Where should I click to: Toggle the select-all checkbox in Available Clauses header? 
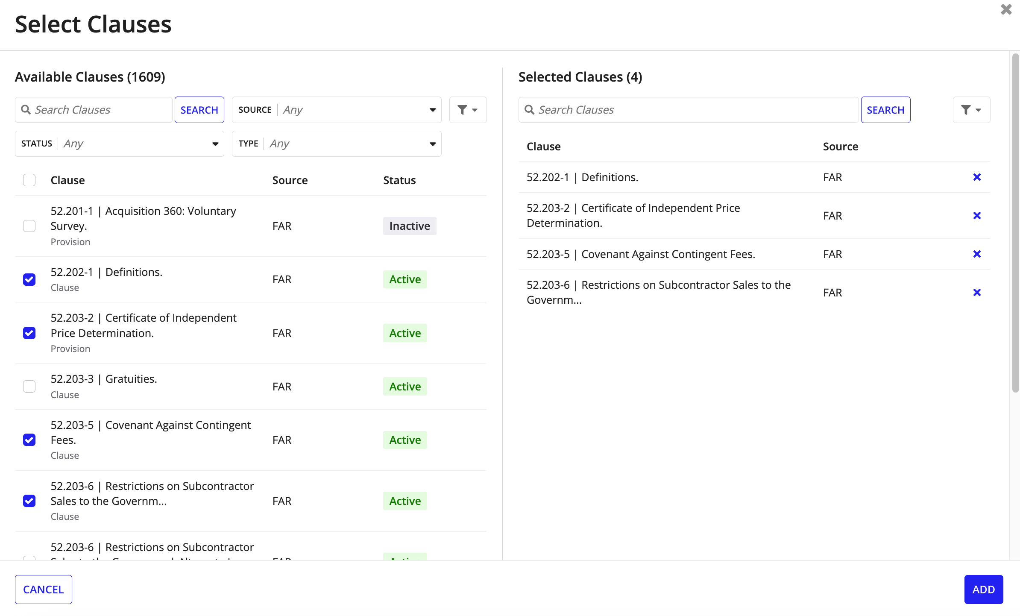(29, 180)
